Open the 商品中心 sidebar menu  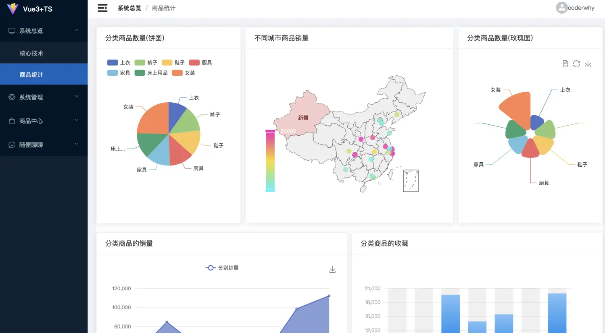pyautogui.click(x=44, y=121)
